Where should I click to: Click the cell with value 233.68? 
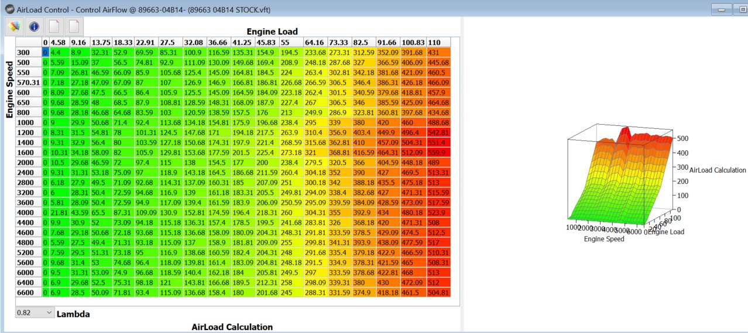315,52
